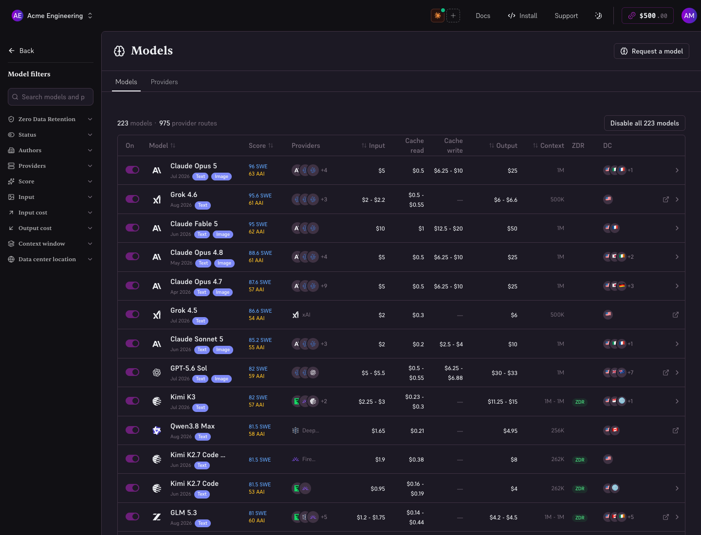Click the Request a model button
The height and width of the screenshot is (535, 701).
coord(651,51)
